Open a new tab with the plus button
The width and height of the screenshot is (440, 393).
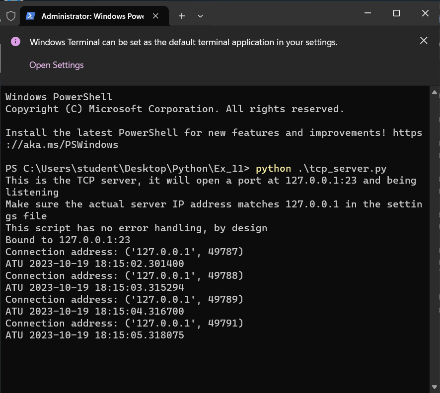tap(182, 16)
